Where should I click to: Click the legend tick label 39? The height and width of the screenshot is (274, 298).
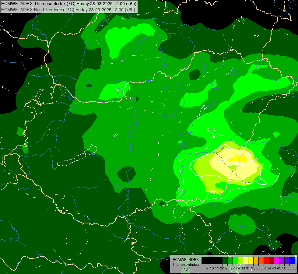[269, 268]
